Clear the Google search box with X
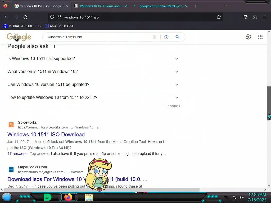 pyautogui.click(x=155, y=37)
